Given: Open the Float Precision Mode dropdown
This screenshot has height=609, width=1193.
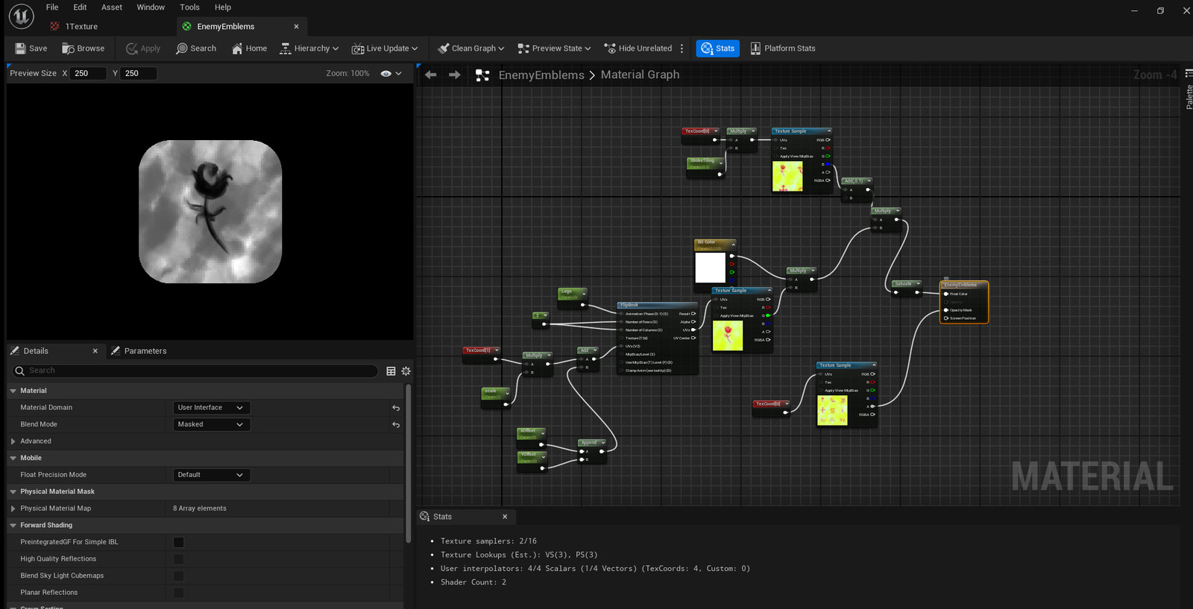Looking at the screenshot, I should coord(211,475).
